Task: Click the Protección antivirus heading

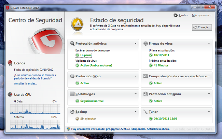Action: pos(91,44)
